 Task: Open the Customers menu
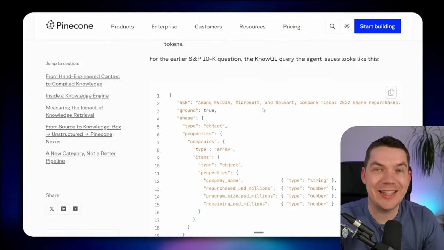point(208,27)
